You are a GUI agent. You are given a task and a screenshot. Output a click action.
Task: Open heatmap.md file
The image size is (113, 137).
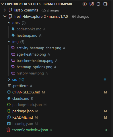coord(27,36)
